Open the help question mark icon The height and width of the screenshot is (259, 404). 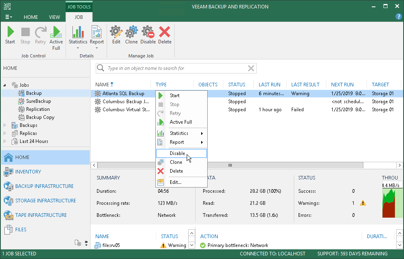coord(398,17)
